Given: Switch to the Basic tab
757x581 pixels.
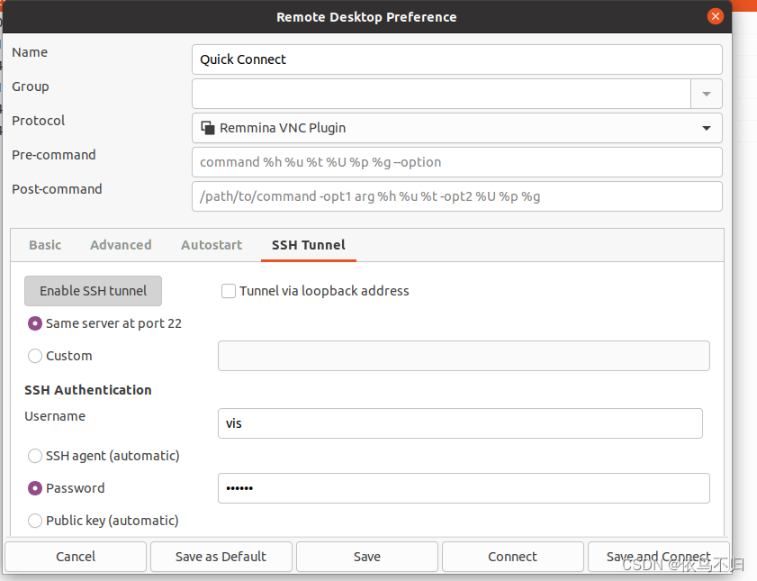Looking at the screenshot, I should 45,245.
